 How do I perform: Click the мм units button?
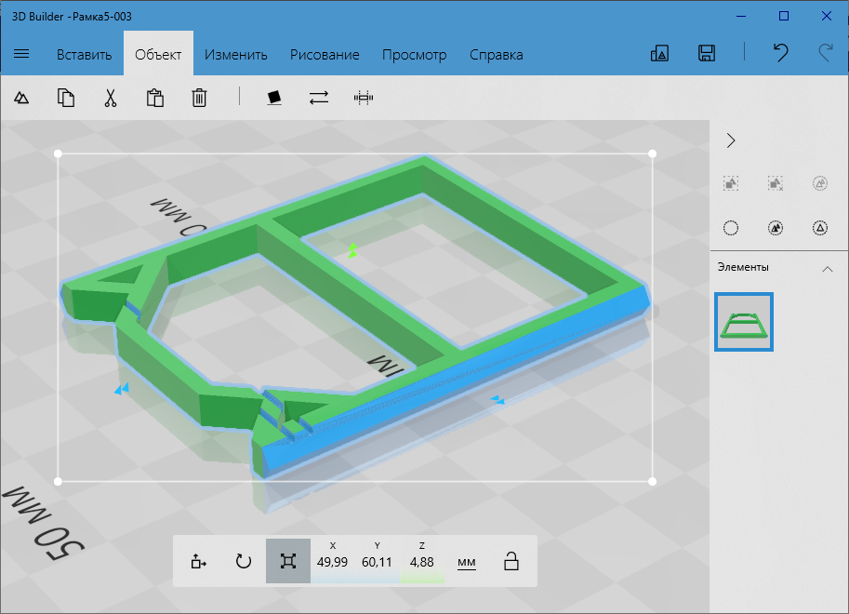coord(467,562)
